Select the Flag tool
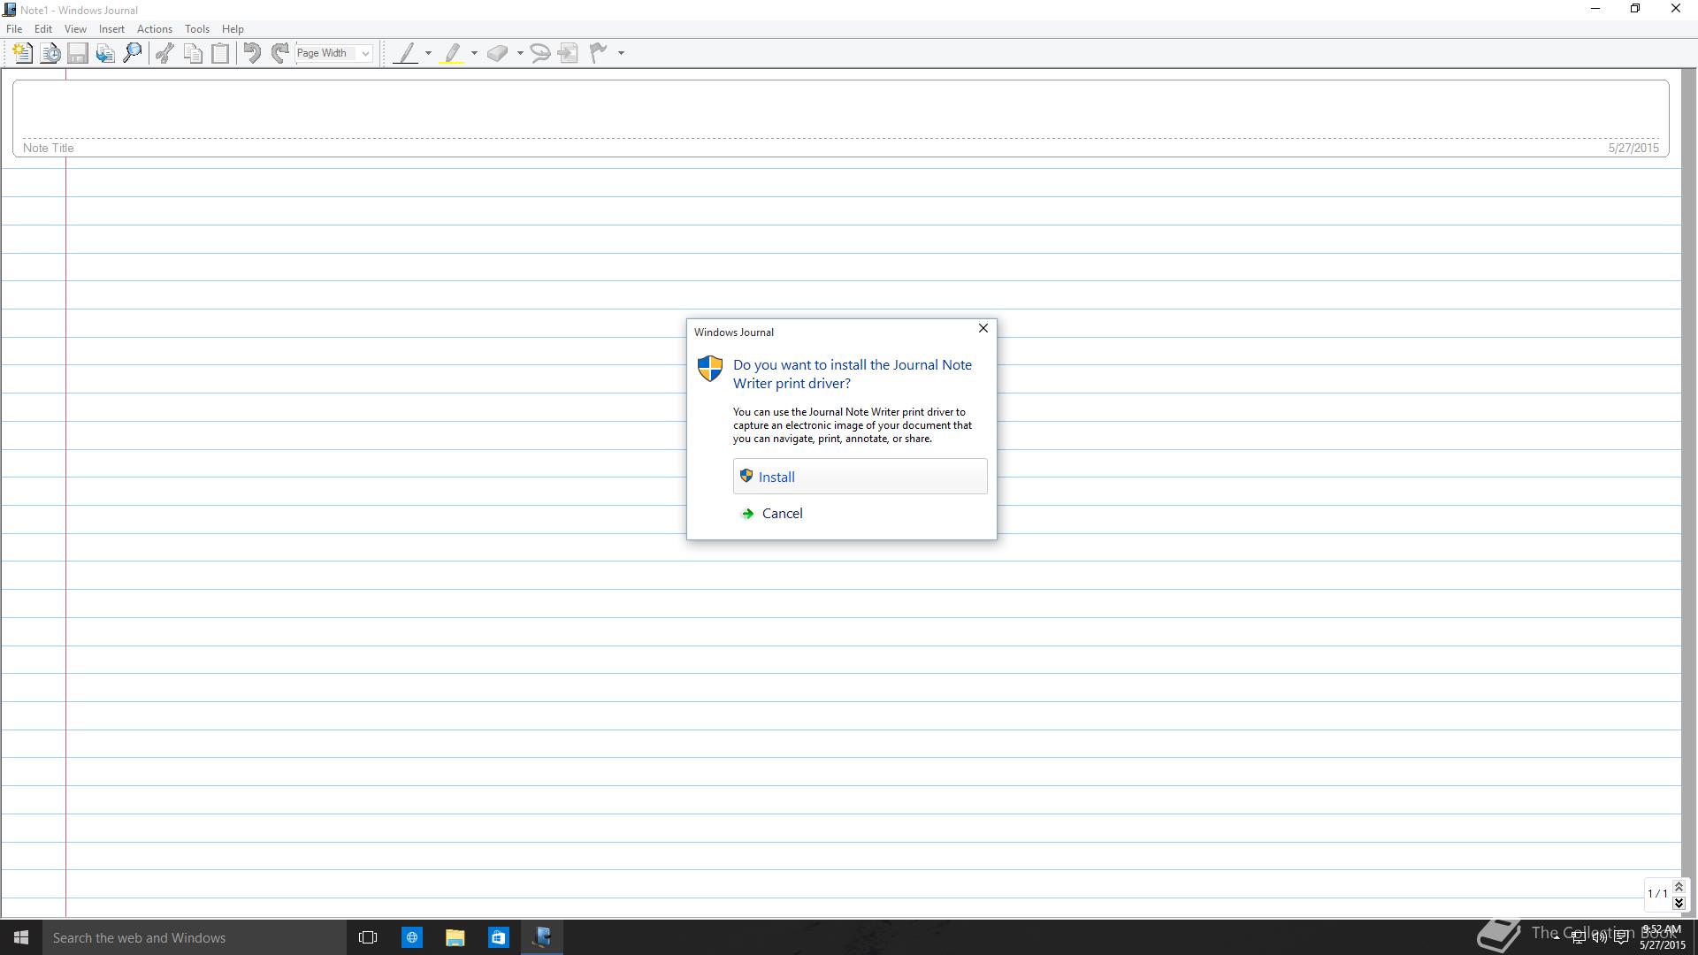The image size is (1698, 955). tap(599, 53)
